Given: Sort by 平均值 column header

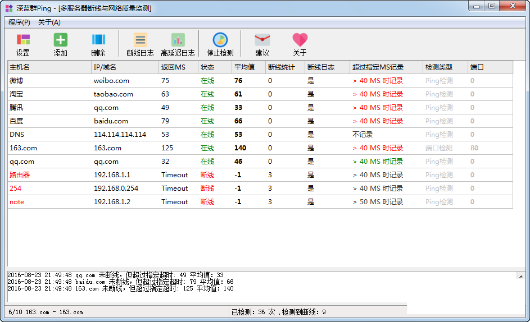Looking at the screenshot, I should [249, 67].
